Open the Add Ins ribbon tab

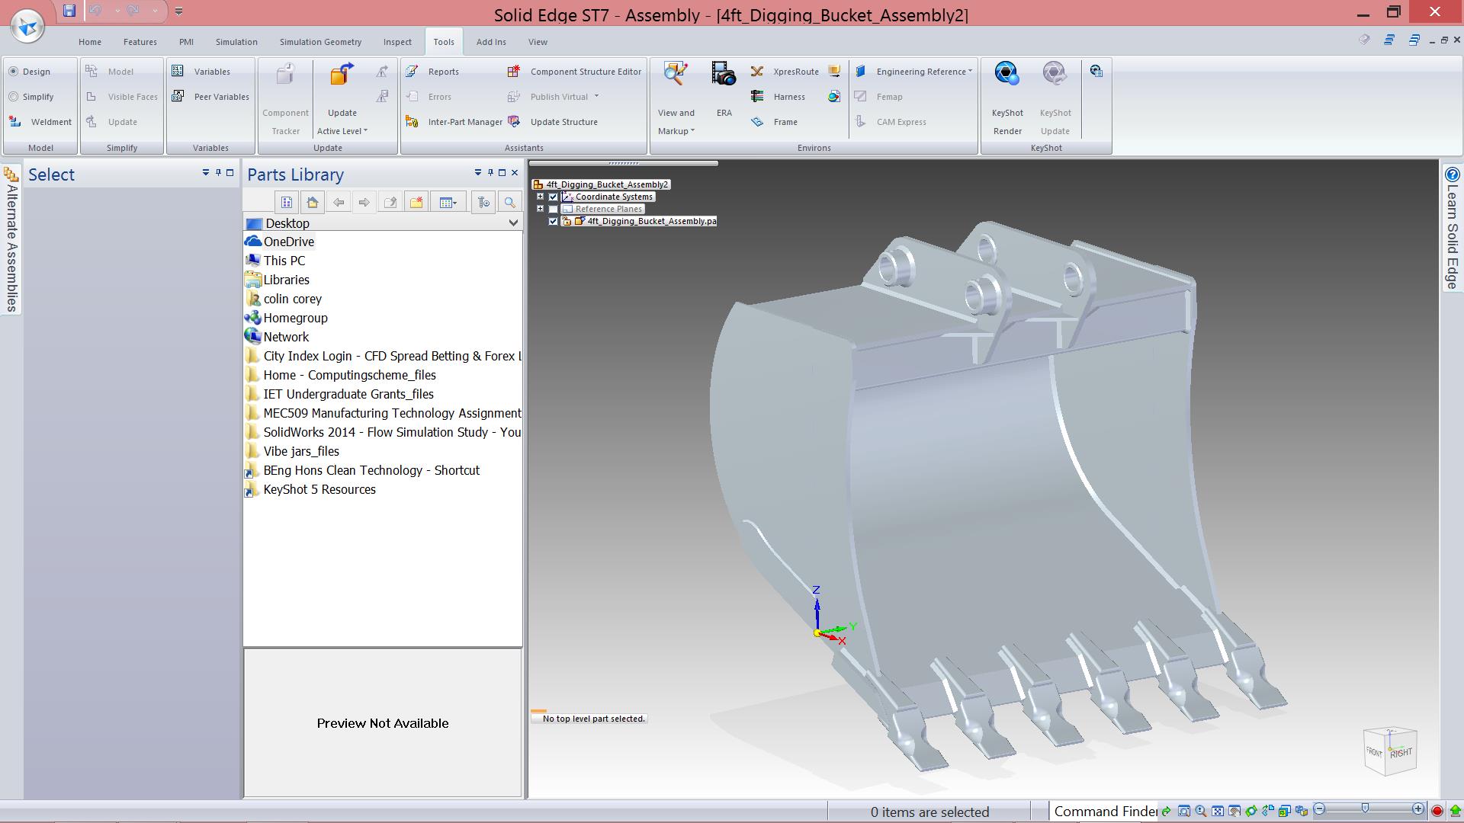491,42
